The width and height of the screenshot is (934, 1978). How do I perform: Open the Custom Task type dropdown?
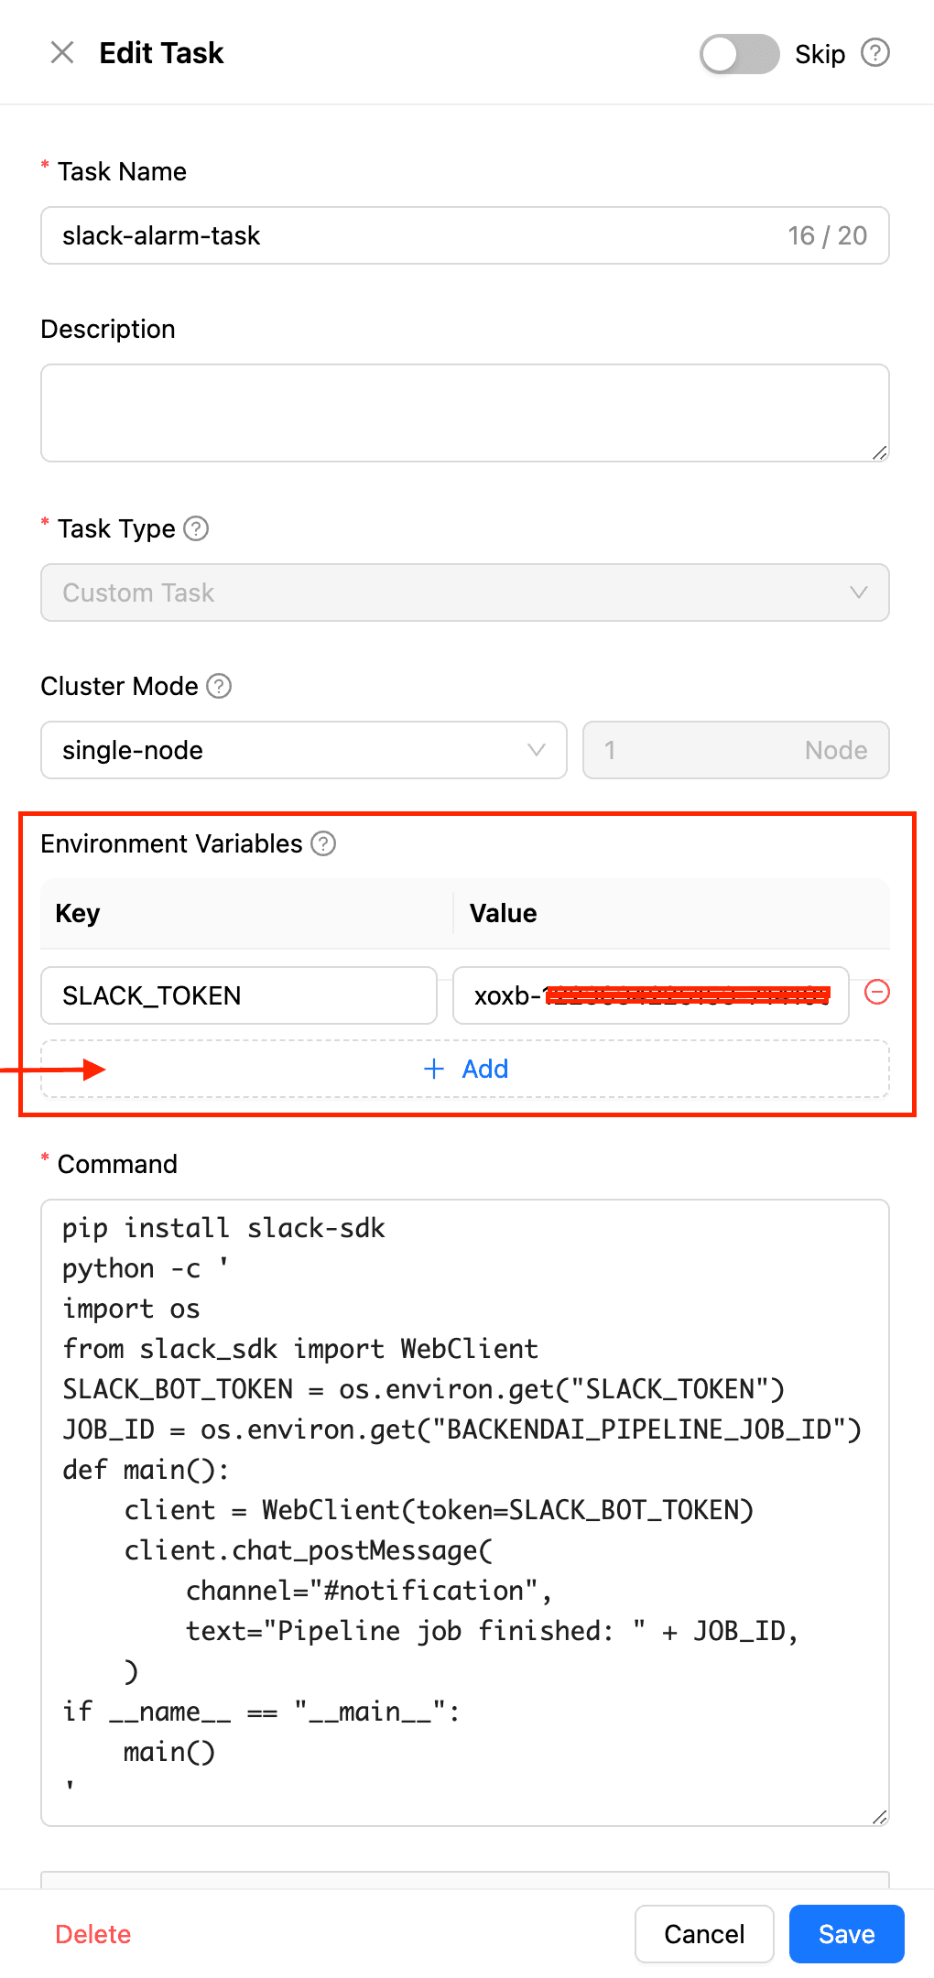click(465, 592)
